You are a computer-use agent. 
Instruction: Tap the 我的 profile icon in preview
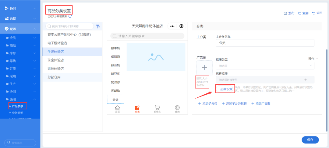177,108
